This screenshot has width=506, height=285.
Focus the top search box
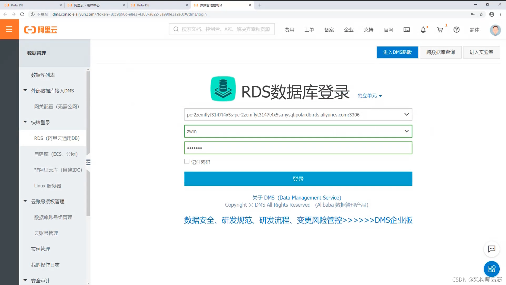222,29
